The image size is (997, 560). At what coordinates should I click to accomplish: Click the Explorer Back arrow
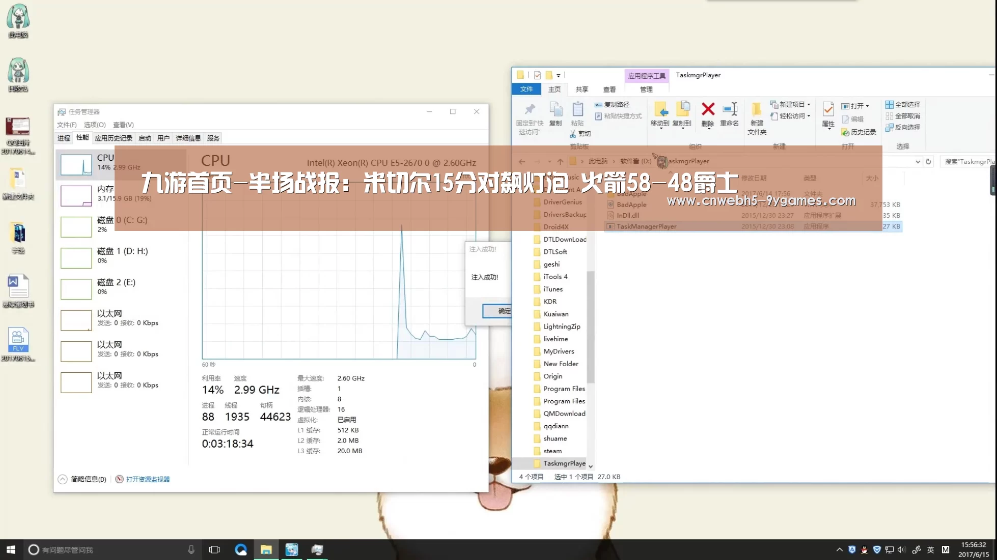(x=522, y=161)
